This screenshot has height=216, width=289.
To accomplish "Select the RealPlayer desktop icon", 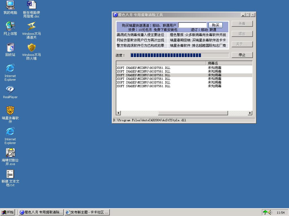I will (x=10, y=90).
